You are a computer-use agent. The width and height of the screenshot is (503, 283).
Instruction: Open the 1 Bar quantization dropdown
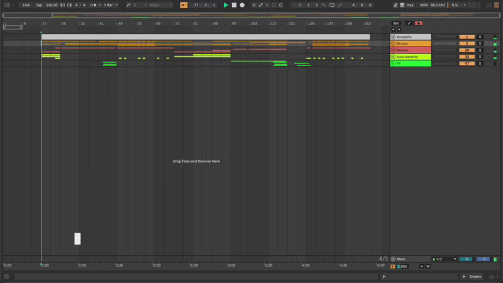click(109, 5)
